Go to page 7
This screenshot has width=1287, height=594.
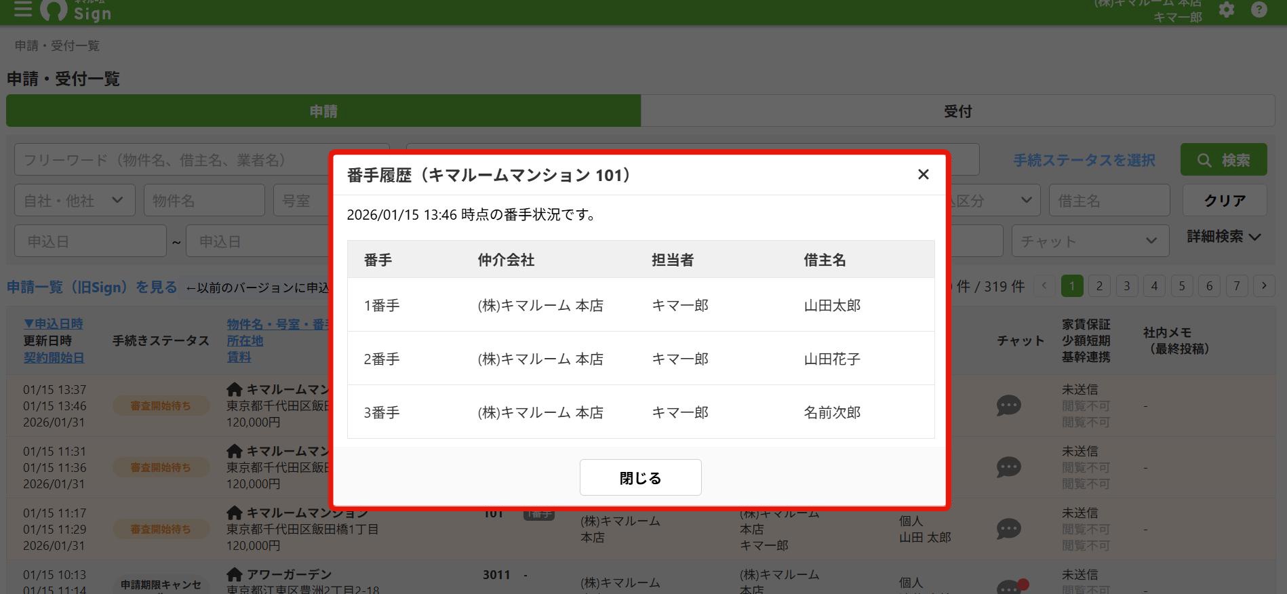pos(1236,285)
